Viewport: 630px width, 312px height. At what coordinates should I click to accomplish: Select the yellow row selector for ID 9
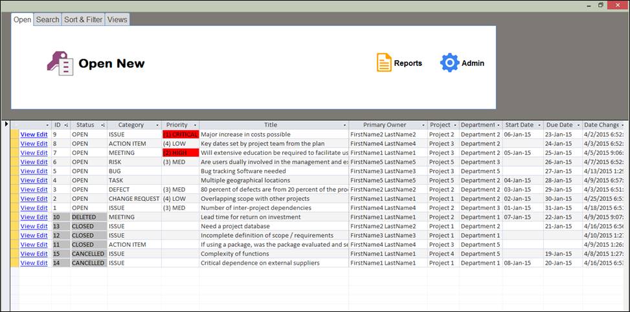click(x=14, y=134)
